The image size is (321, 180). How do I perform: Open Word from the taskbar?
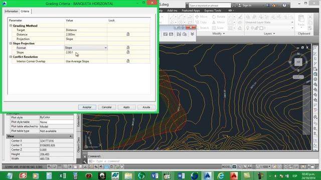click(181, 175)
